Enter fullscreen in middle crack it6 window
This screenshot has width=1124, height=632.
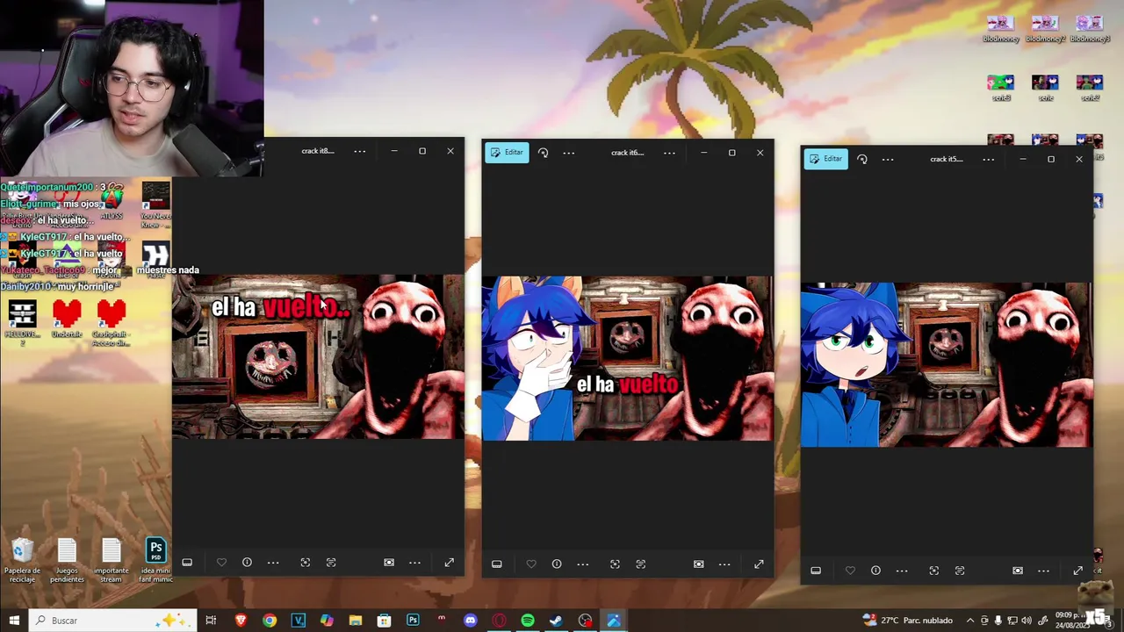click(759, 564)
